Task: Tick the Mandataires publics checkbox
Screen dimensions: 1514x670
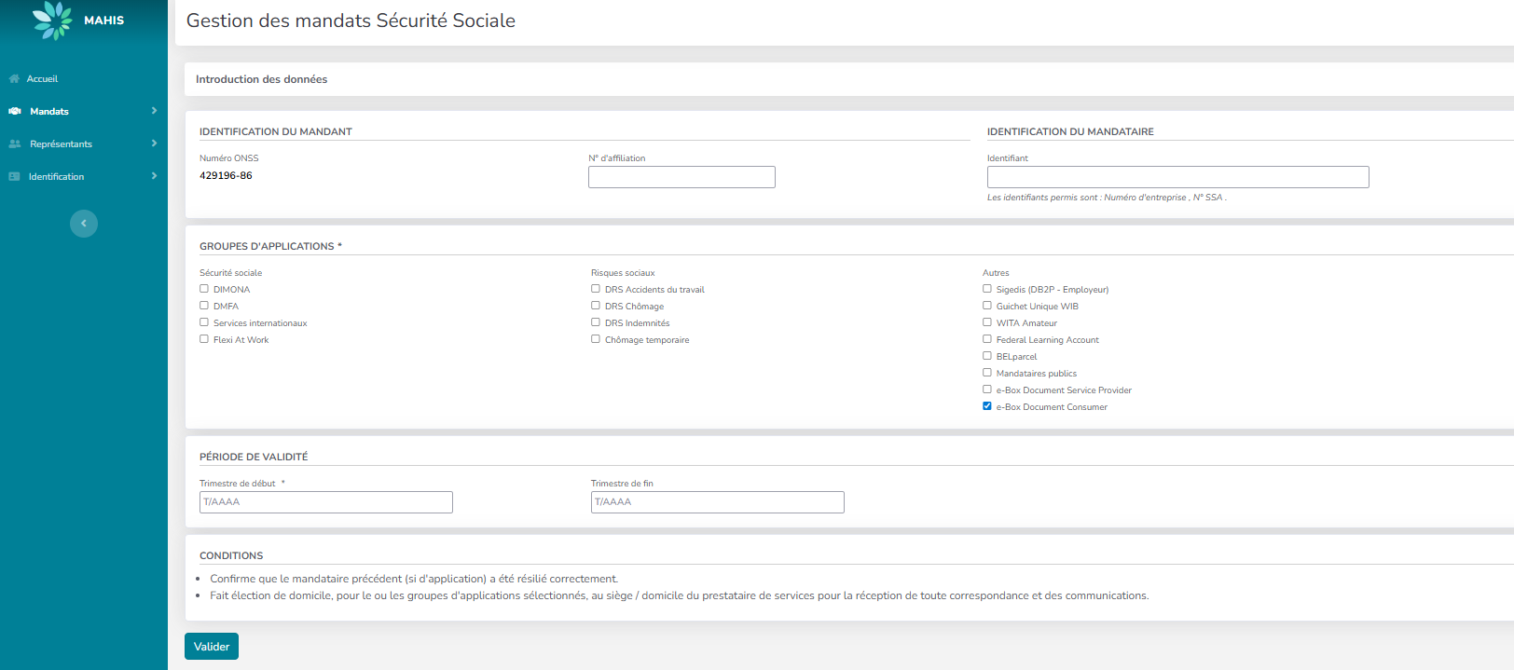Action: pos(987,373)
